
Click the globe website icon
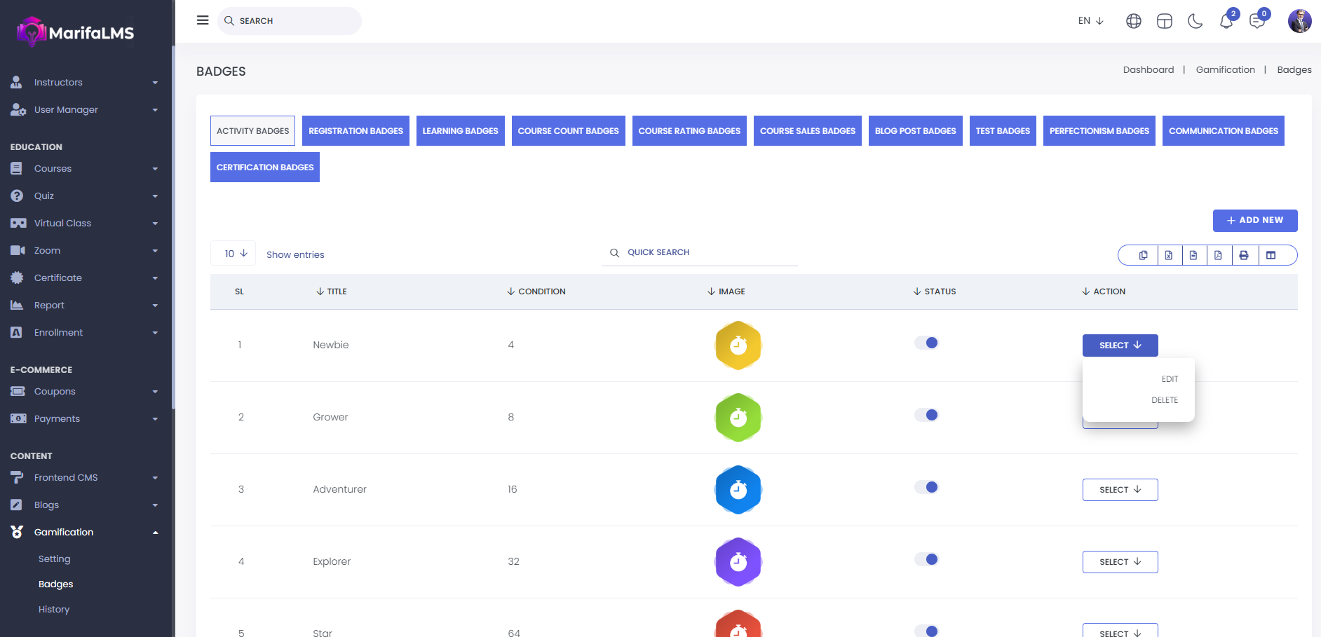coord(1133,21)
